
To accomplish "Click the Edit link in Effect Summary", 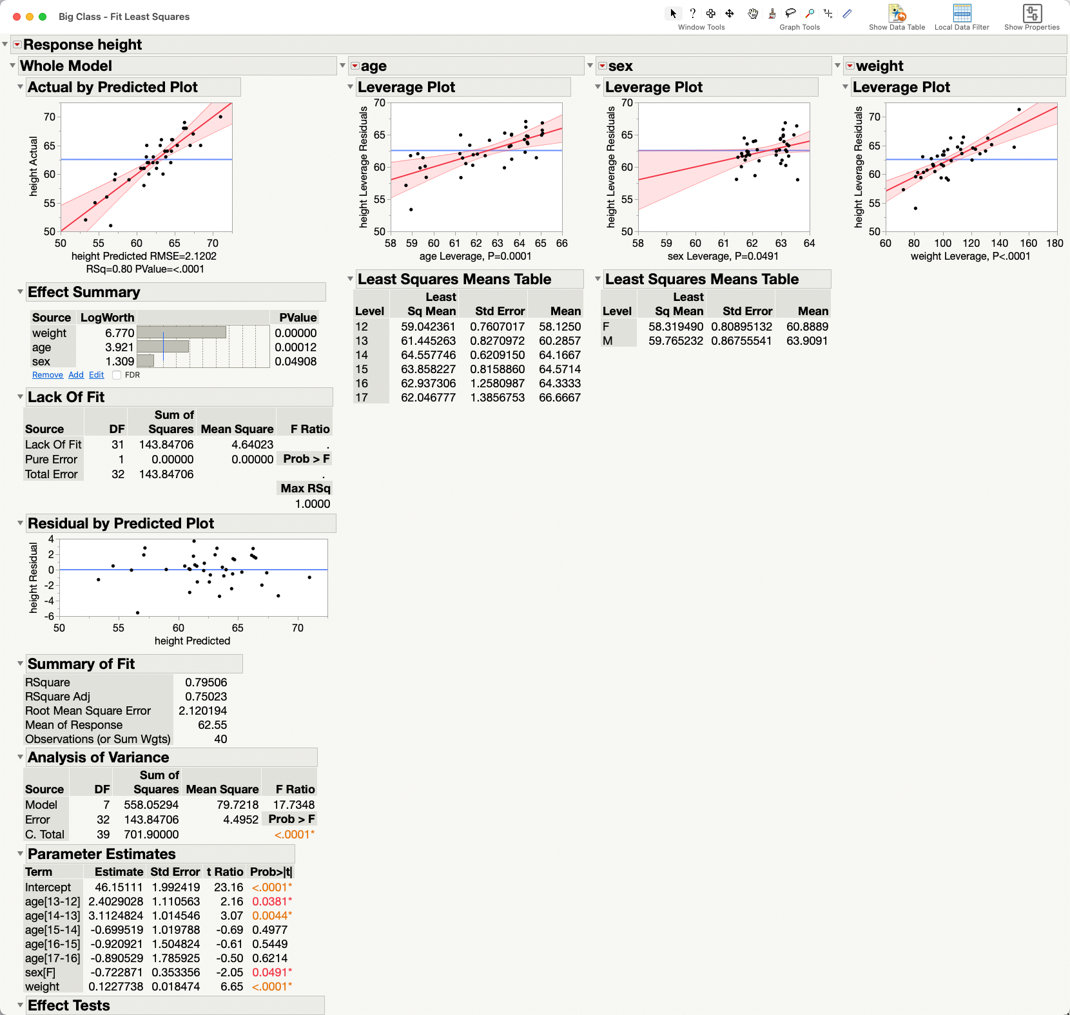I will click(x=96, y=374).
